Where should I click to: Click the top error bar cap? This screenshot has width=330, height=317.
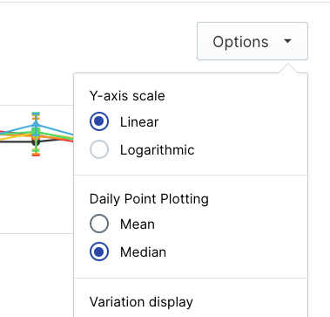pos(36,113)
